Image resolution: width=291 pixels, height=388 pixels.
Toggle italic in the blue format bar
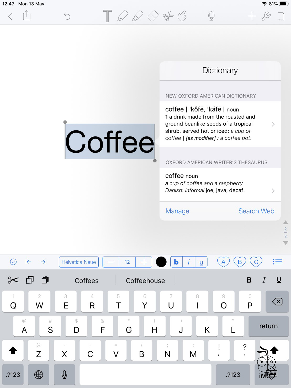coord(189,262)
